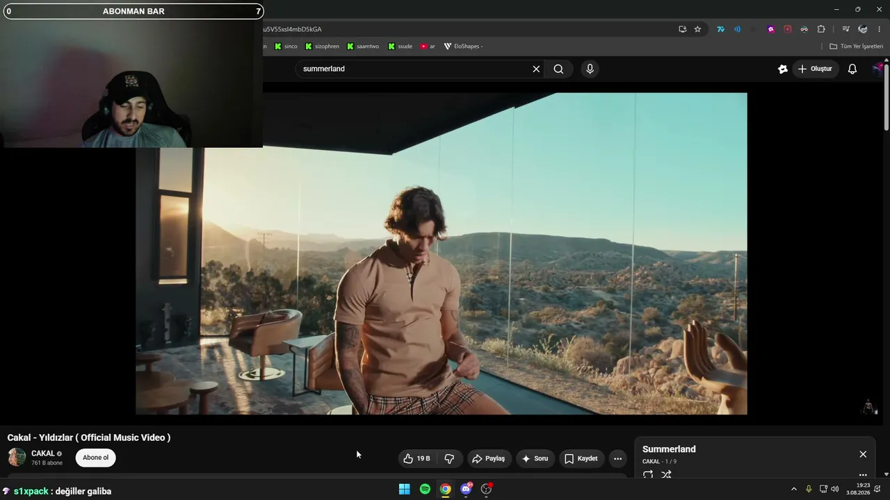Click the Soru button
The image size is (890, 500).
tap(535, 458)
